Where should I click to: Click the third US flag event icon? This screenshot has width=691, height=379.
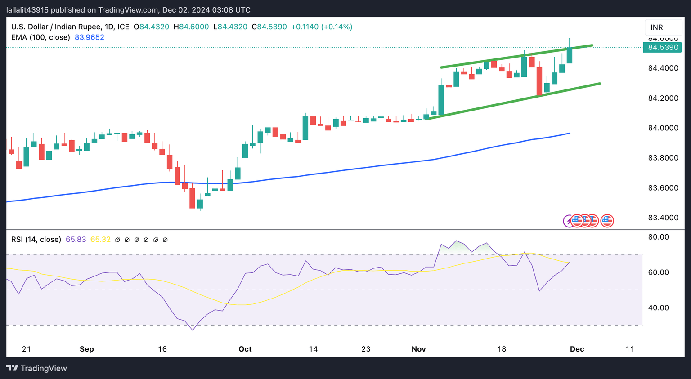tap(593, 221)
